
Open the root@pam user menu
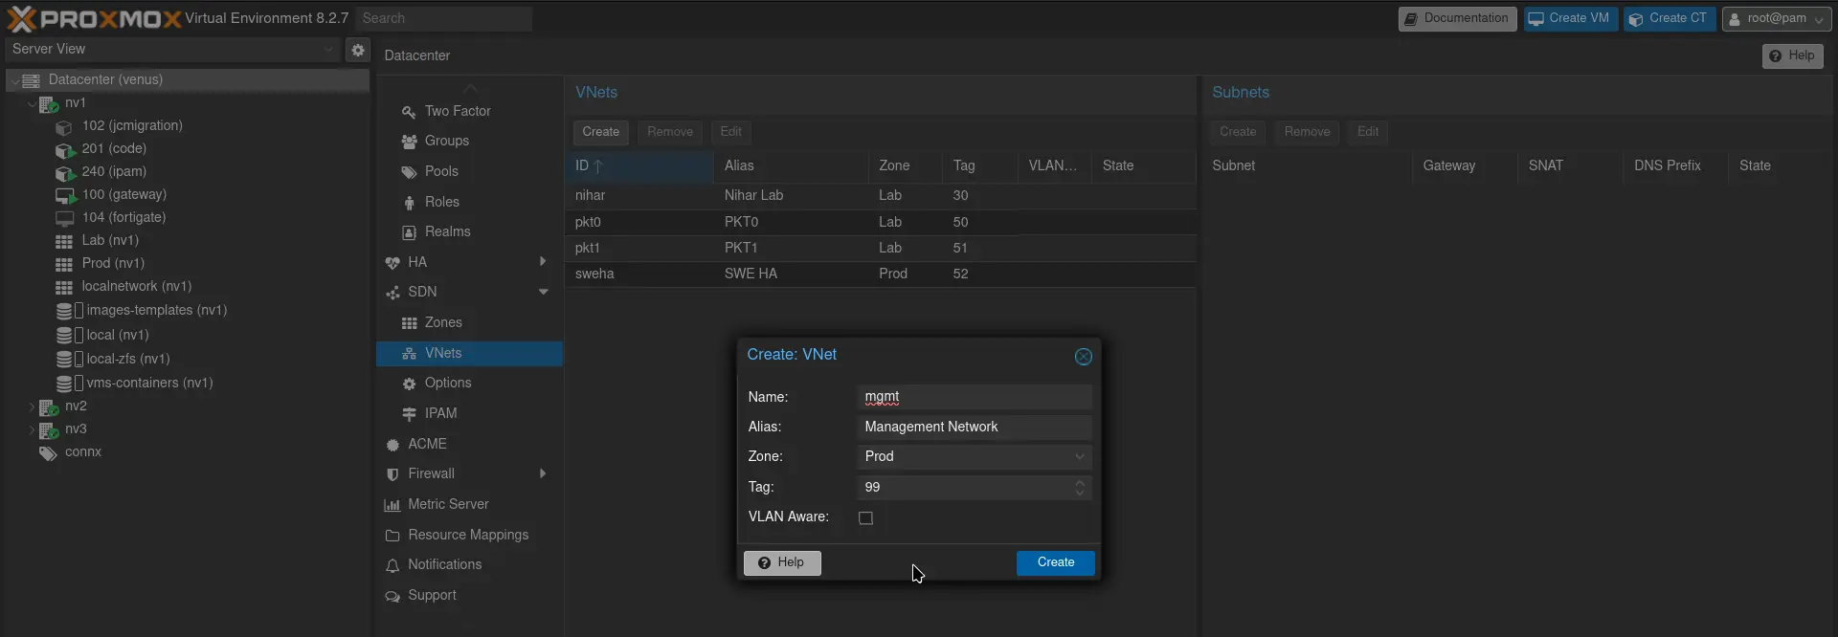click(x=1777, y=18)
